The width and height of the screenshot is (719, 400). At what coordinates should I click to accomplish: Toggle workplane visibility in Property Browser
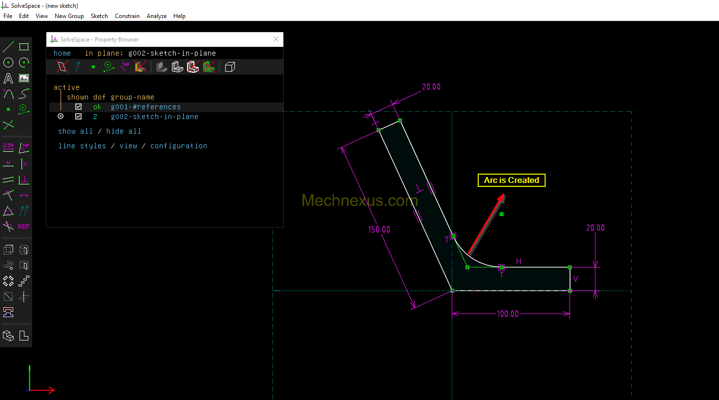pyautogui.click(x=62, y=67)
